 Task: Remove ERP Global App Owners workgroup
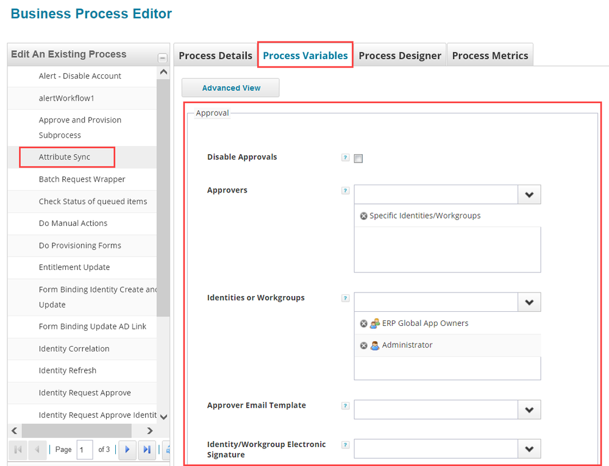(x=364, y=323)
